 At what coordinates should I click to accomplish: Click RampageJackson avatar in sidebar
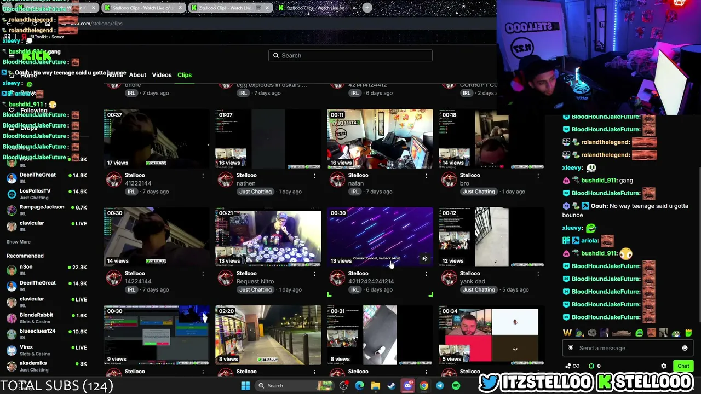[12, 210]
